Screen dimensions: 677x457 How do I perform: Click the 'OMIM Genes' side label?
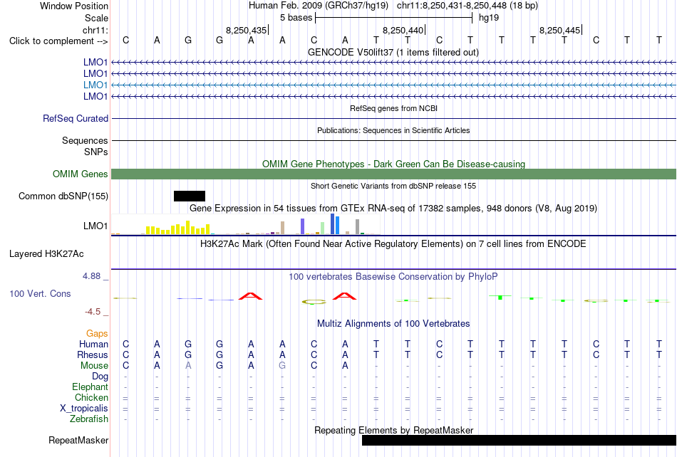click(x=81, y=174)
